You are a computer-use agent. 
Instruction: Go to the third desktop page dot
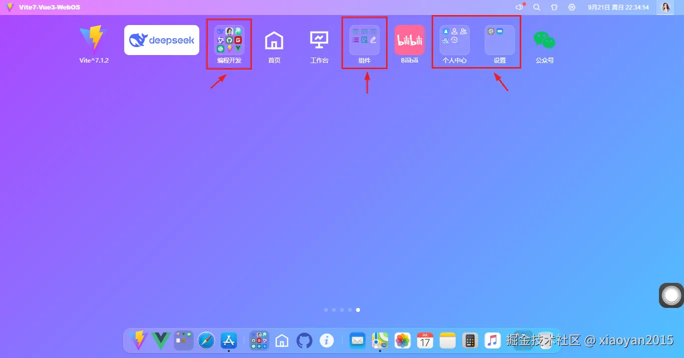point(342,310)
